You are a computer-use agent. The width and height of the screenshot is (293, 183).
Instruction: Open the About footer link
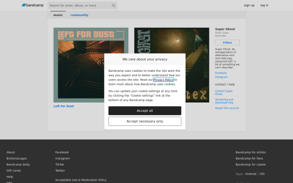point(11,152)
